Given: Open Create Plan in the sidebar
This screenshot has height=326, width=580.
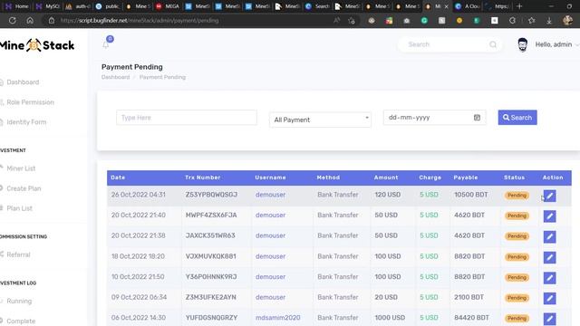Looking at the screenshot, I should point(24,188).
